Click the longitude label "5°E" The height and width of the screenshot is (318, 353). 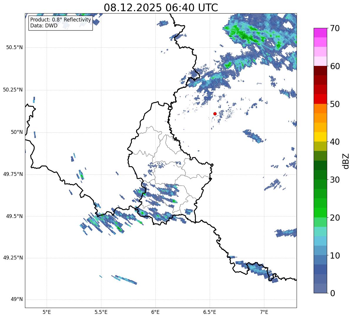pos(47,312)
